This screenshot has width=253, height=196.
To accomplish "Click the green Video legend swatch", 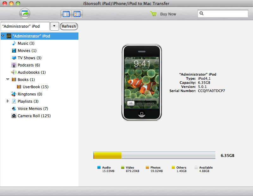I will tap(123, 167).
